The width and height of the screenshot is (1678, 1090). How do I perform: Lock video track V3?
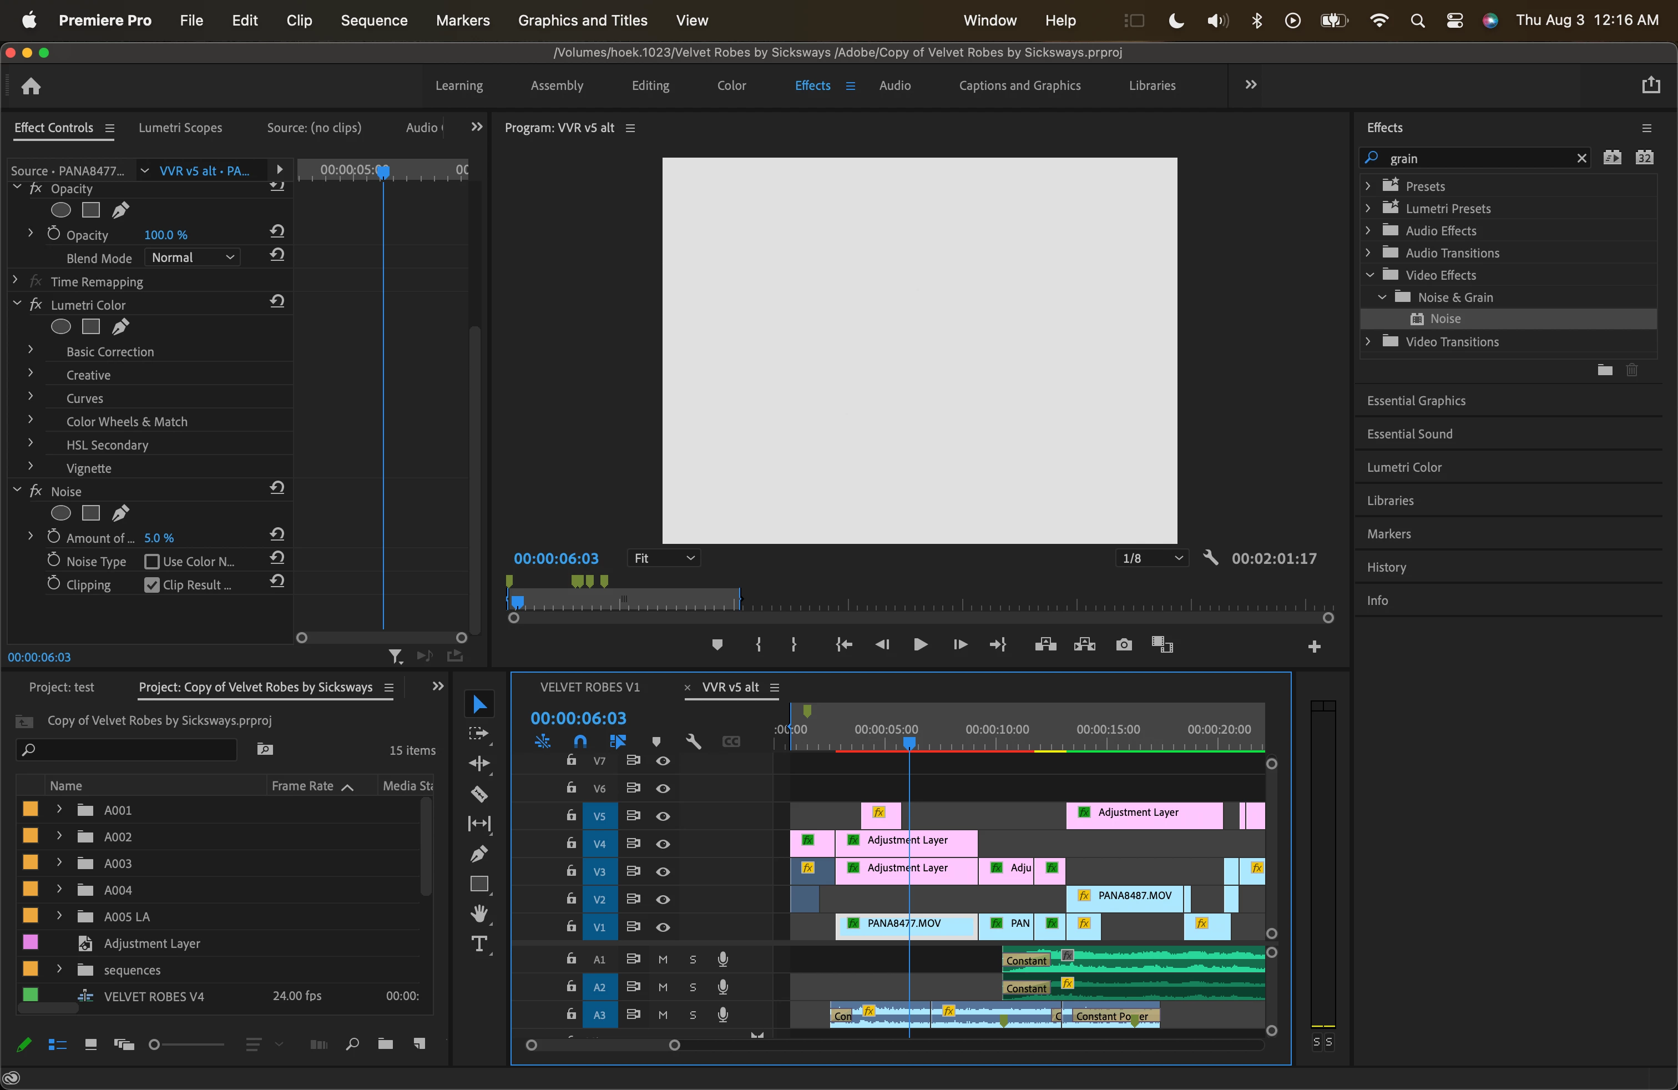(x=571, y=871)
